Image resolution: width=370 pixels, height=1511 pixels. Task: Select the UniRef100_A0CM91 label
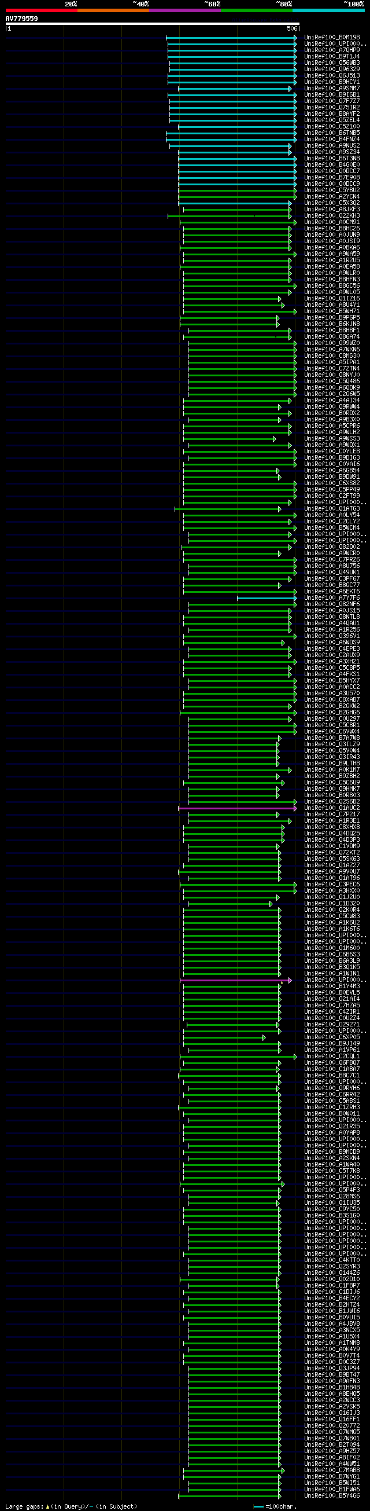pyautogui.click(x=332, y=222)
